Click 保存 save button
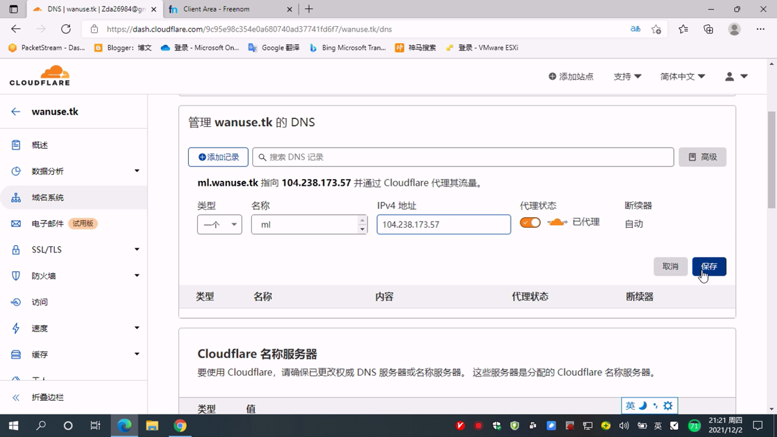Screen dimensions: 777x437 [x=709, y=266]
